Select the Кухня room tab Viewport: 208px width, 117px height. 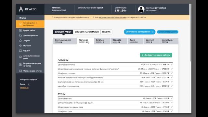click(x=136, y=41)
